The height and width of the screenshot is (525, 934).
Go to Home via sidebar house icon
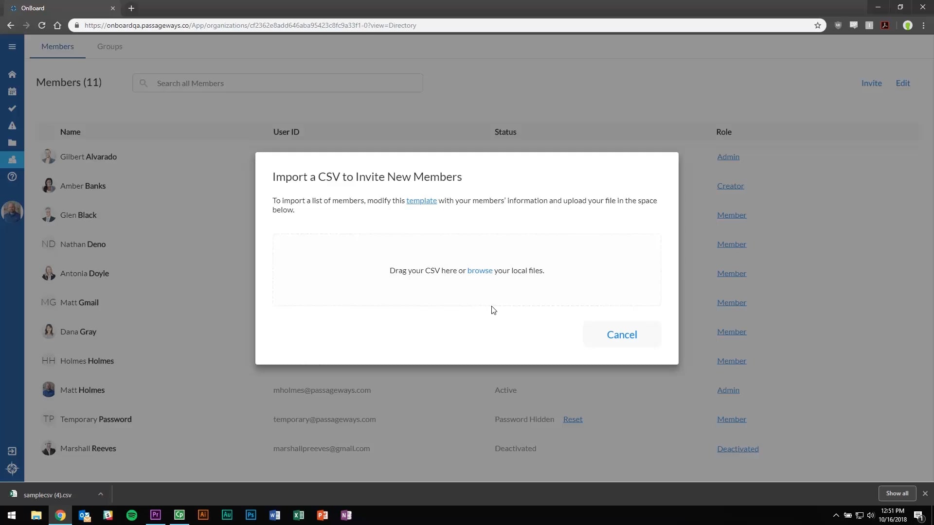pos(12,74)
